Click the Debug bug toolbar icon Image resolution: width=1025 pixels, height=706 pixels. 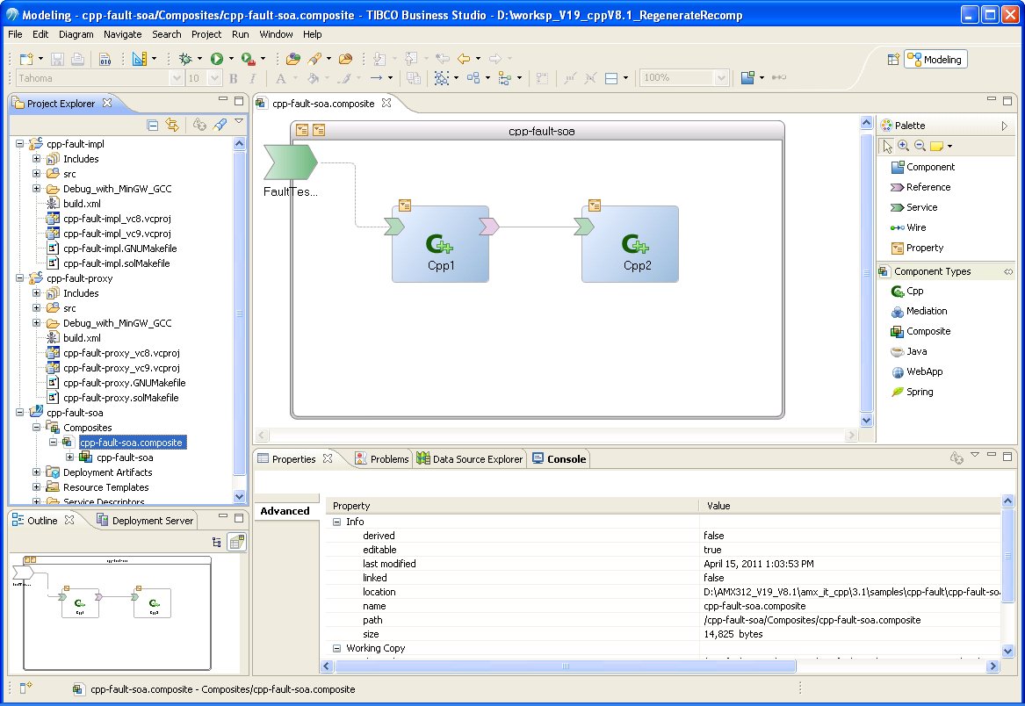pyautogui.click(x=185, y=60)
